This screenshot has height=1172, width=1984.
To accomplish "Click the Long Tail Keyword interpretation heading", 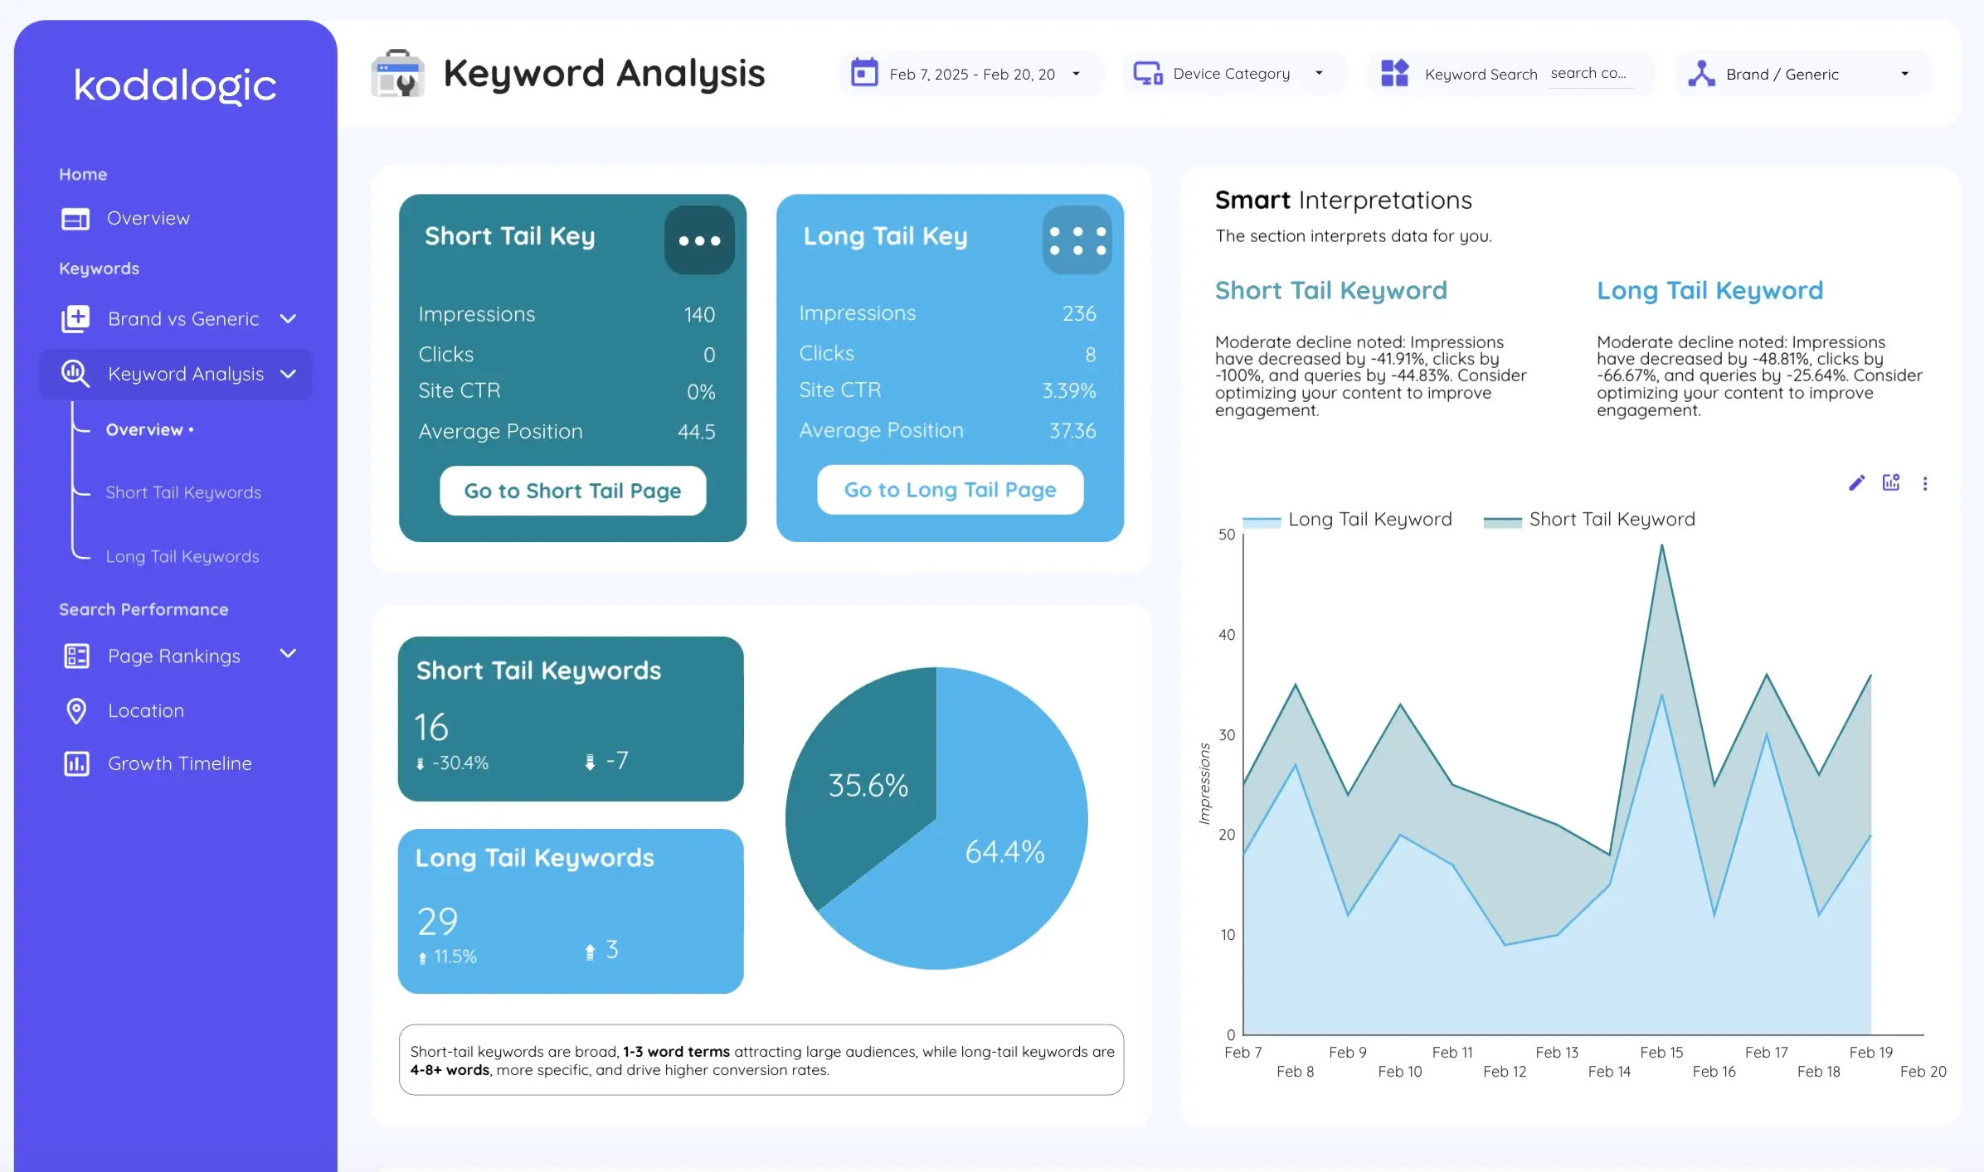I will [x=1709, y=290].
